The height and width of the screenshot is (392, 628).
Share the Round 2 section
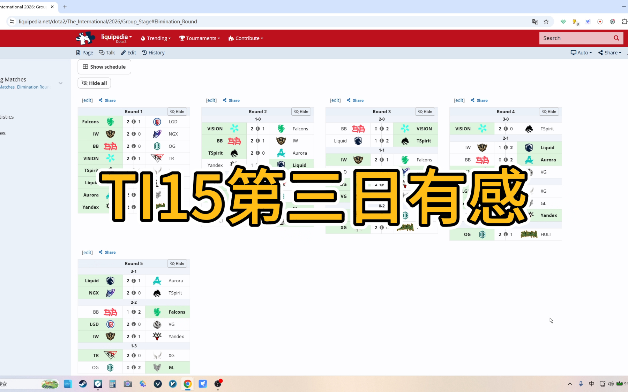231,100
